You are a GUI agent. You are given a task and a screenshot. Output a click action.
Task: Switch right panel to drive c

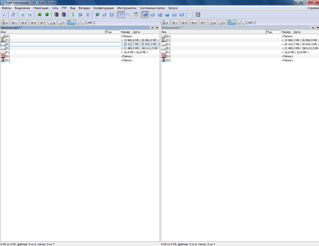coord(175,22)
